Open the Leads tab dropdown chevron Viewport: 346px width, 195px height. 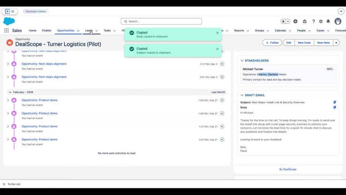[97, 31]
